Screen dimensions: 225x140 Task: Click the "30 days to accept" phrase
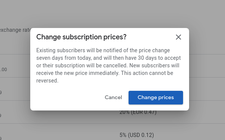(x=159, y=58)
